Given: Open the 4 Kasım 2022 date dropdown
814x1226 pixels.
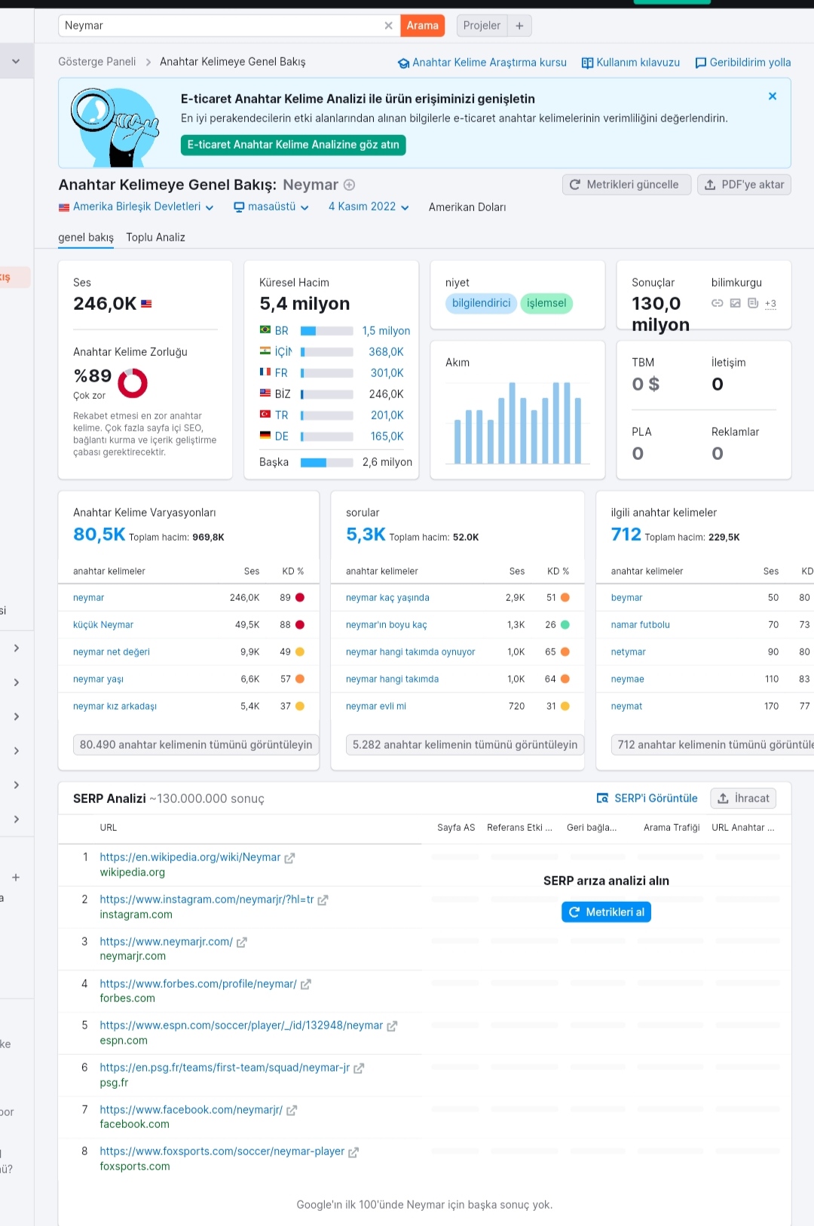Looking at the screenshot, I should click(369, 207).
